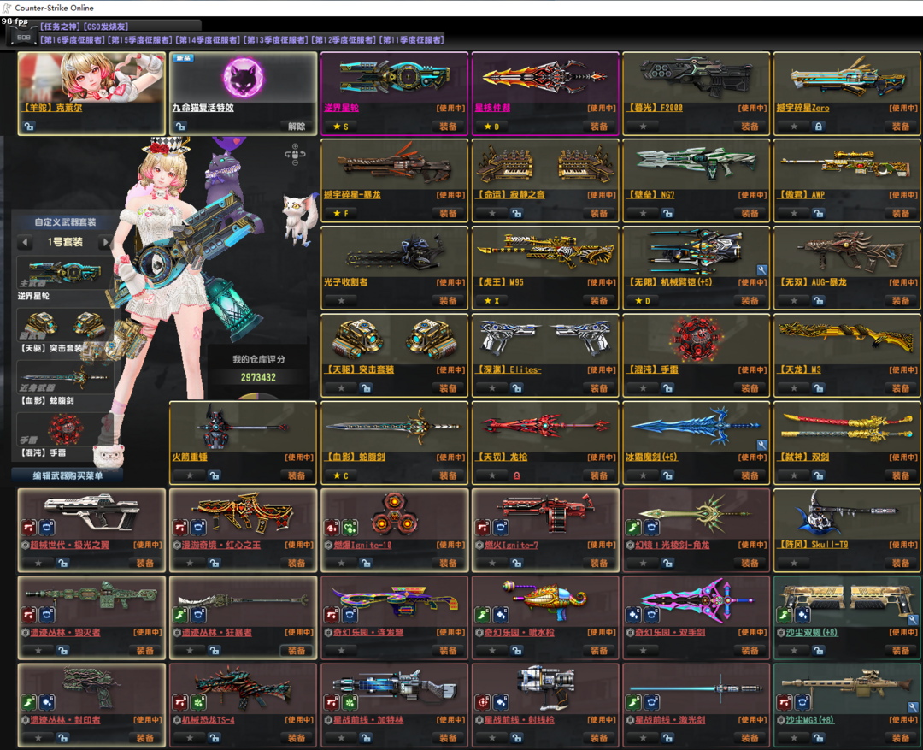Screen dimensions: 923x750
Task: Toggle the star S favorite on 逆界星轮
Action: click(341, 126)
